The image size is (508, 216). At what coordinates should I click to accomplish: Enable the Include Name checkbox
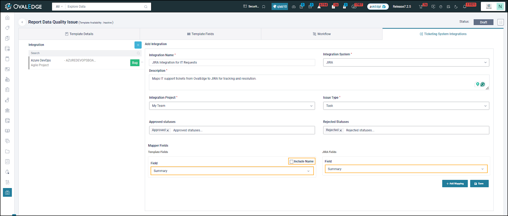pos(291,161)
